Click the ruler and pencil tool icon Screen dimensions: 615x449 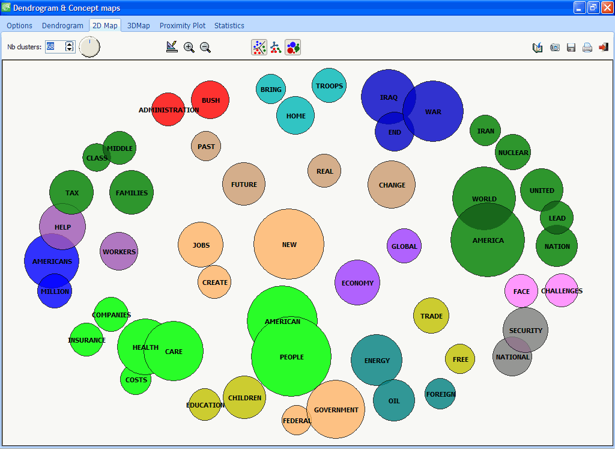(172, 47)
